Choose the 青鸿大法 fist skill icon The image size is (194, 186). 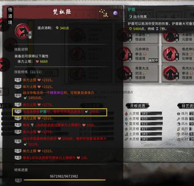click(171, 73)
